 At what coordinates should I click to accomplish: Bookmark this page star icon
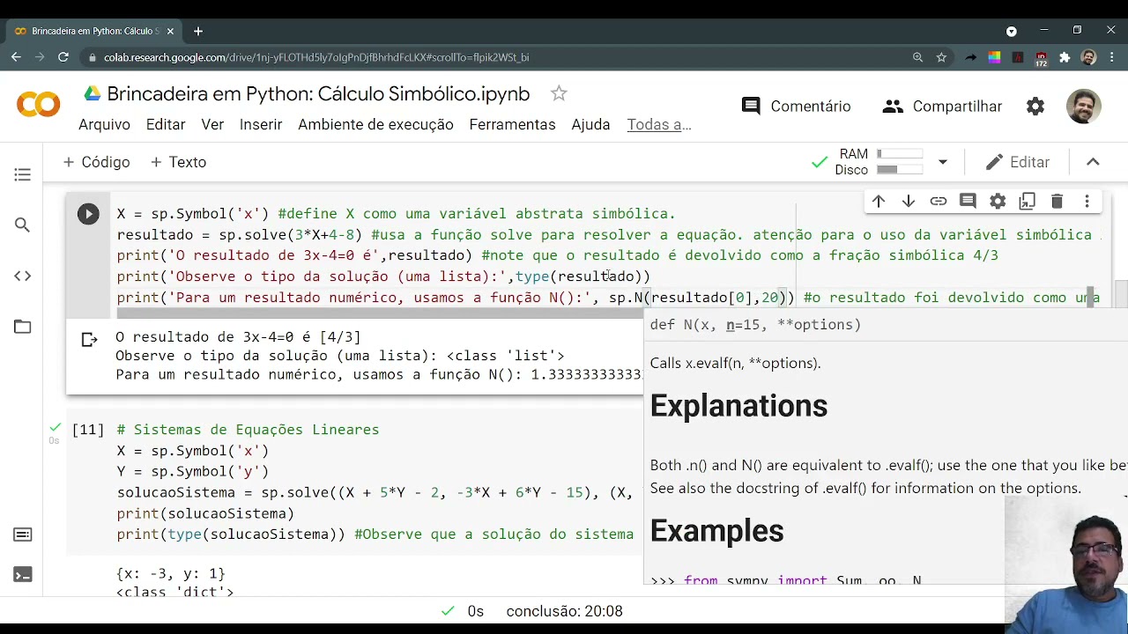pyautogui.click(x=941, y=57)
